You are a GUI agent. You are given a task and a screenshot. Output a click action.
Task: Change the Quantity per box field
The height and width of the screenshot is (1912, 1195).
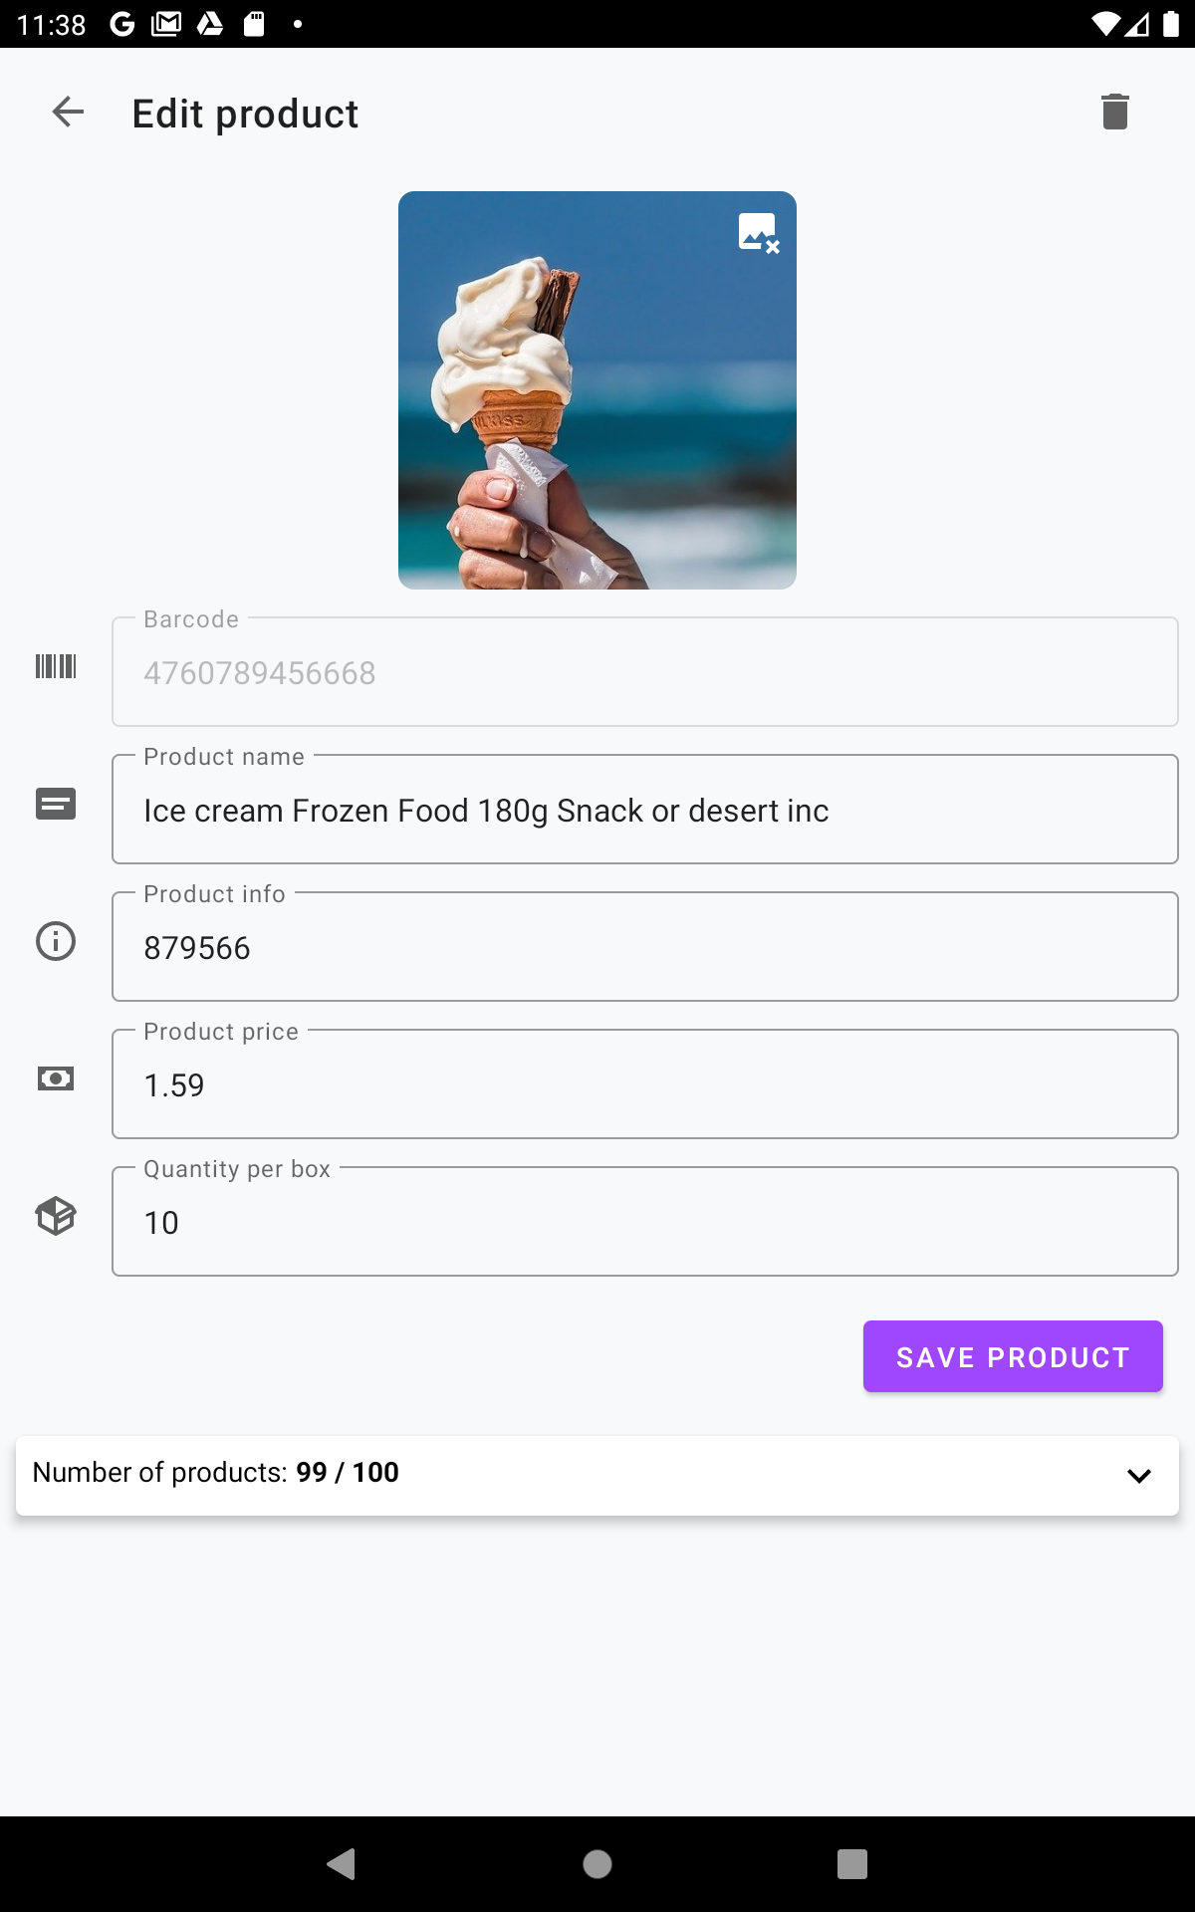point(644,1223)
